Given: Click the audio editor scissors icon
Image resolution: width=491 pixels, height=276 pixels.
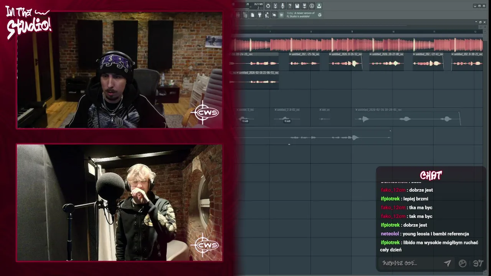Looking at the screenshot, I should pos(275,6).
